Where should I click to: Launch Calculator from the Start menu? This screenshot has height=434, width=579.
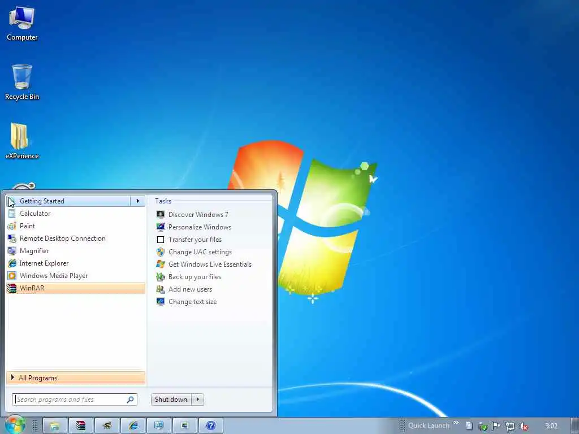click(76, 214)
